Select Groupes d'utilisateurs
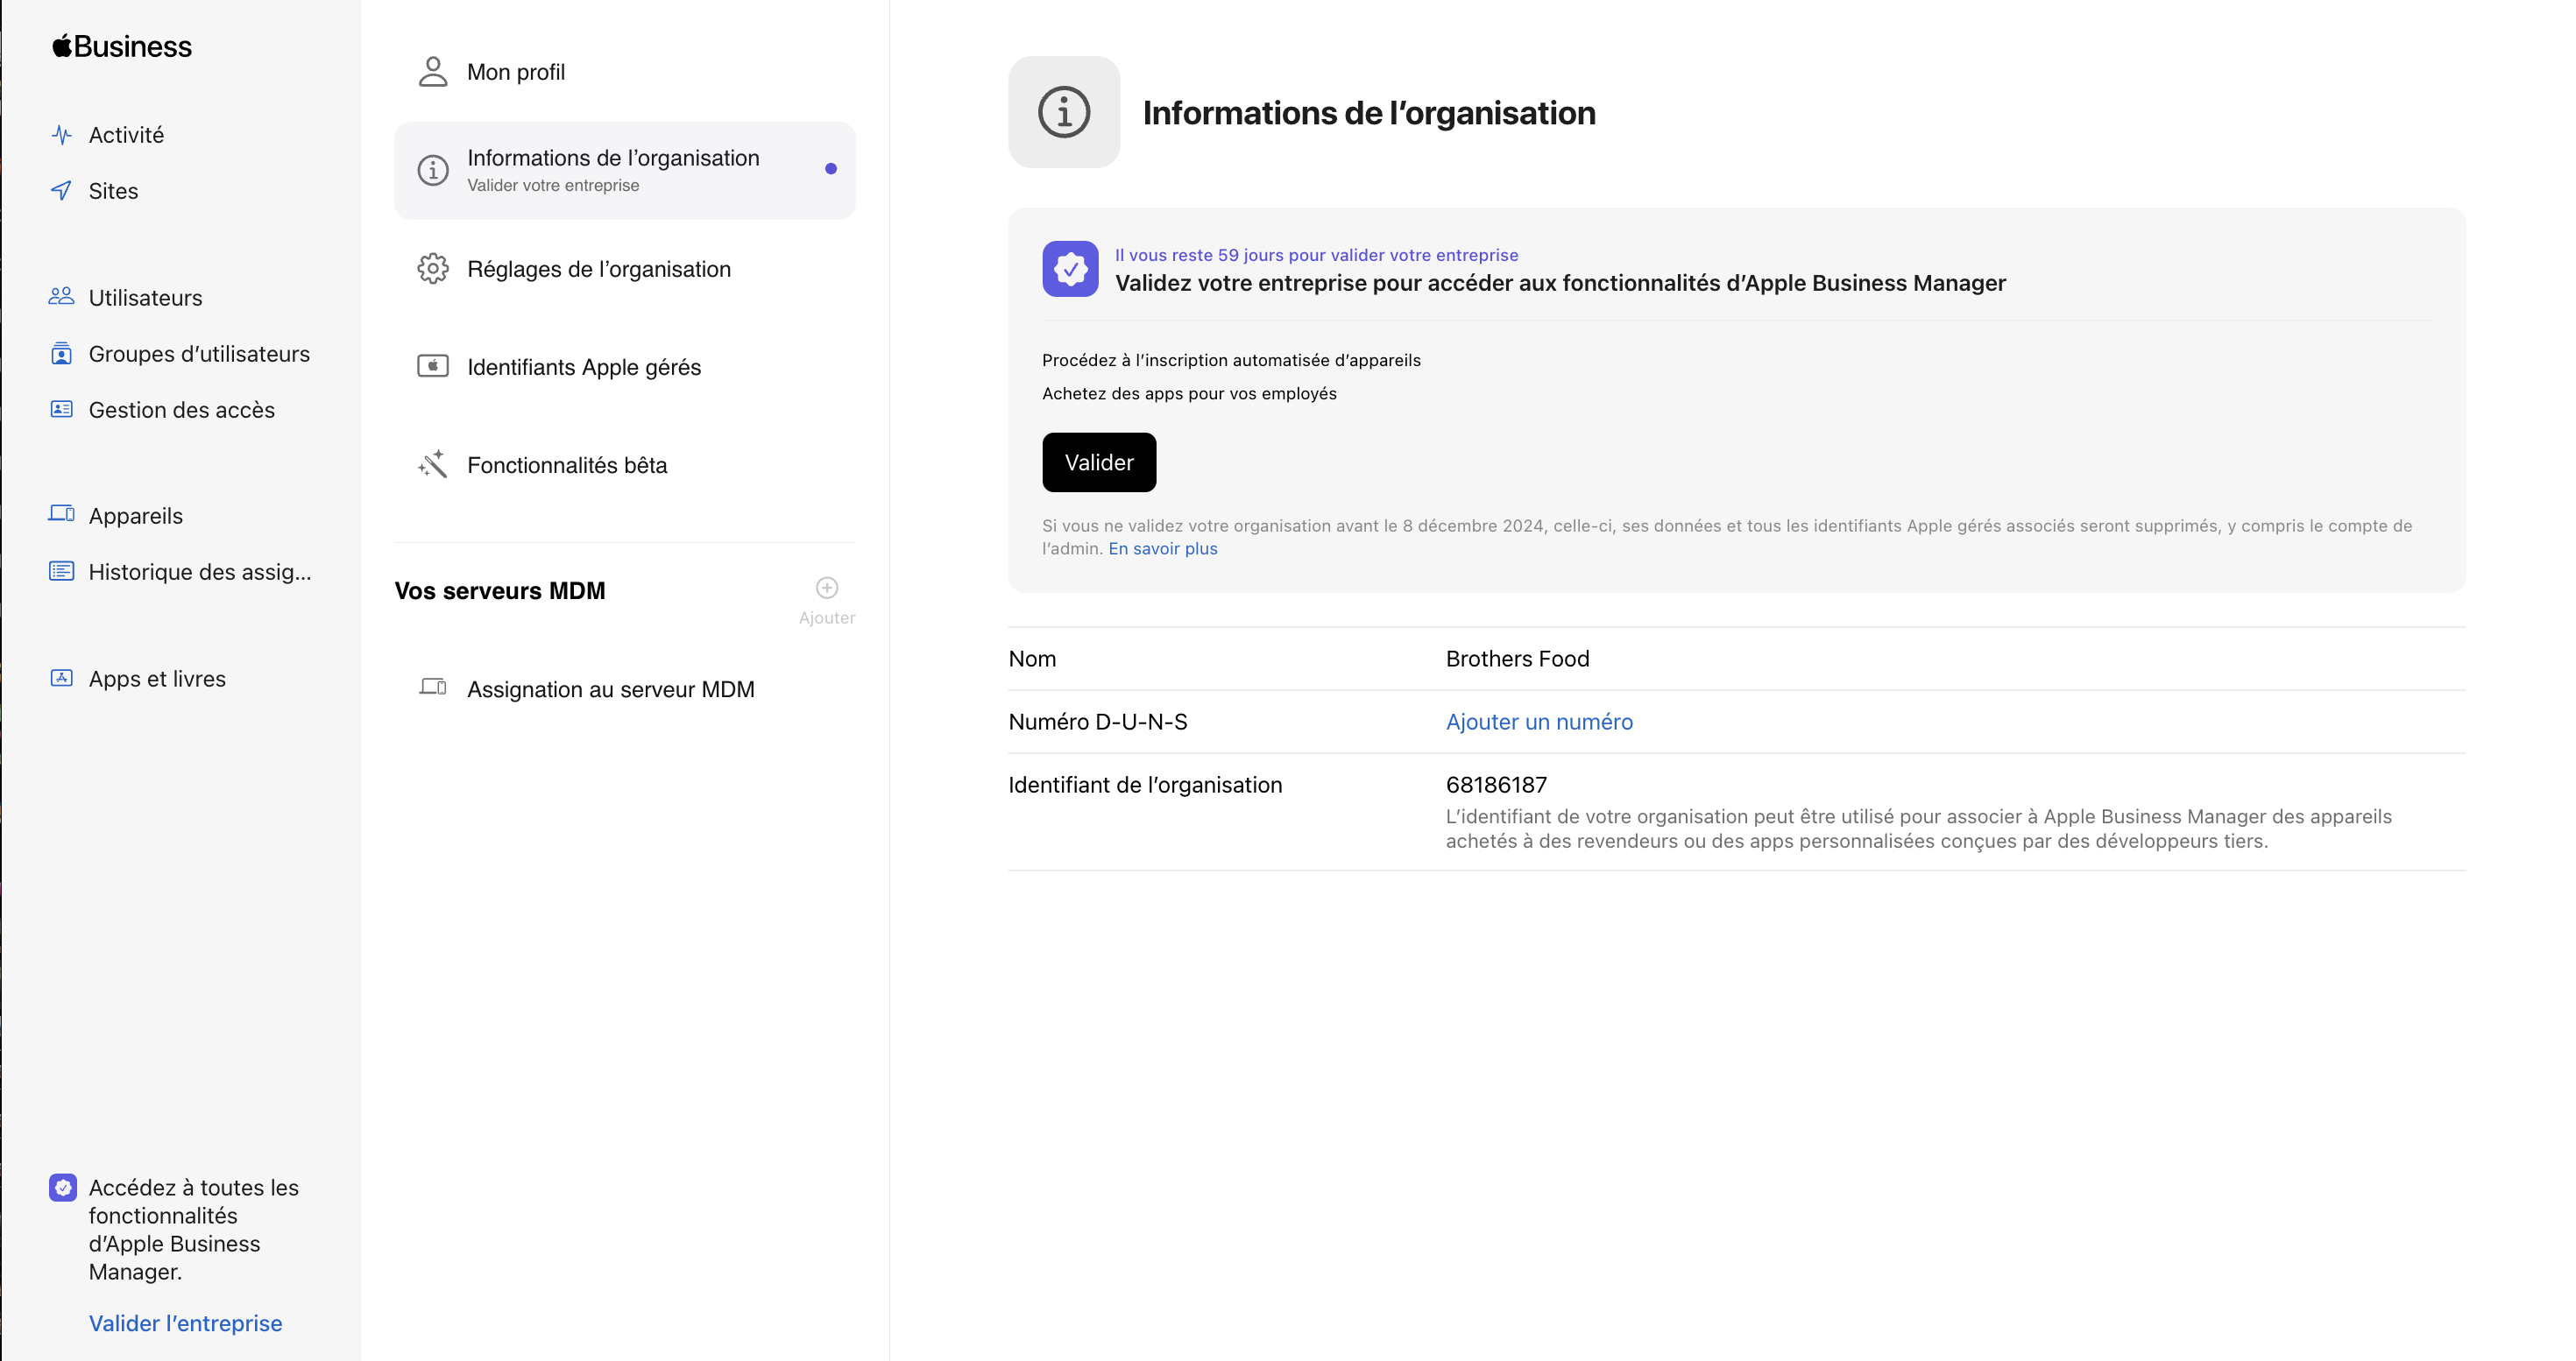 pos(199,354)
